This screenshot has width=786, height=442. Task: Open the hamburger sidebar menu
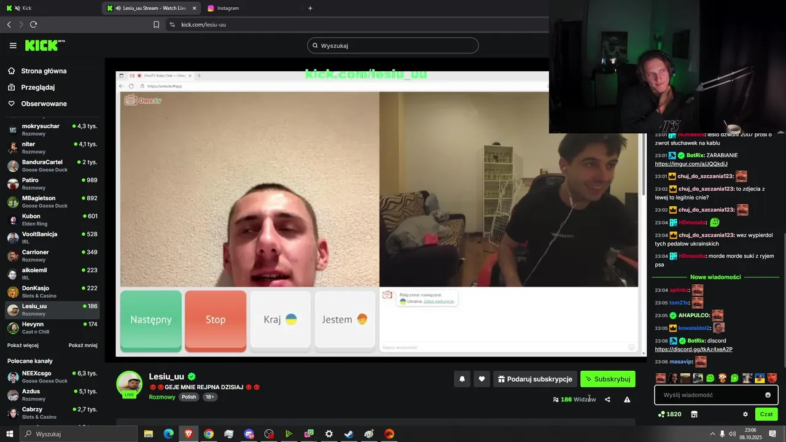click(13, 45)
